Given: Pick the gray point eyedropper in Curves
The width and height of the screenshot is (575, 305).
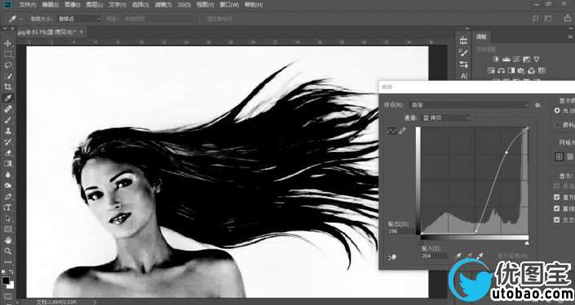Looking at the screenshot, I should 469,255.
